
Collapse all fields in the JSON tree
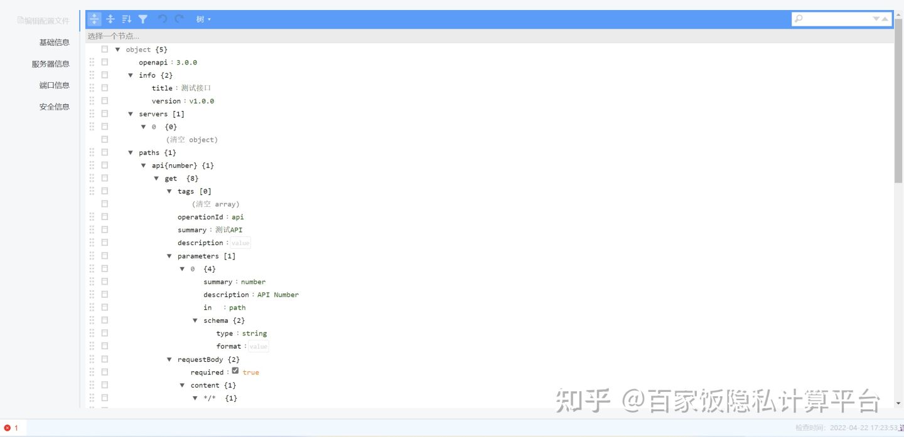point(110,19)
